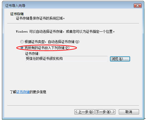This screenshot has height=120, width=146.
Task: Click the 了解 text before the link
Action: (x=13, y=92)
